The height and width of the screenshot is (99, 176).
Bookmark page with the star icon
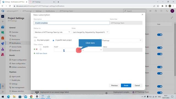(158, 6)
